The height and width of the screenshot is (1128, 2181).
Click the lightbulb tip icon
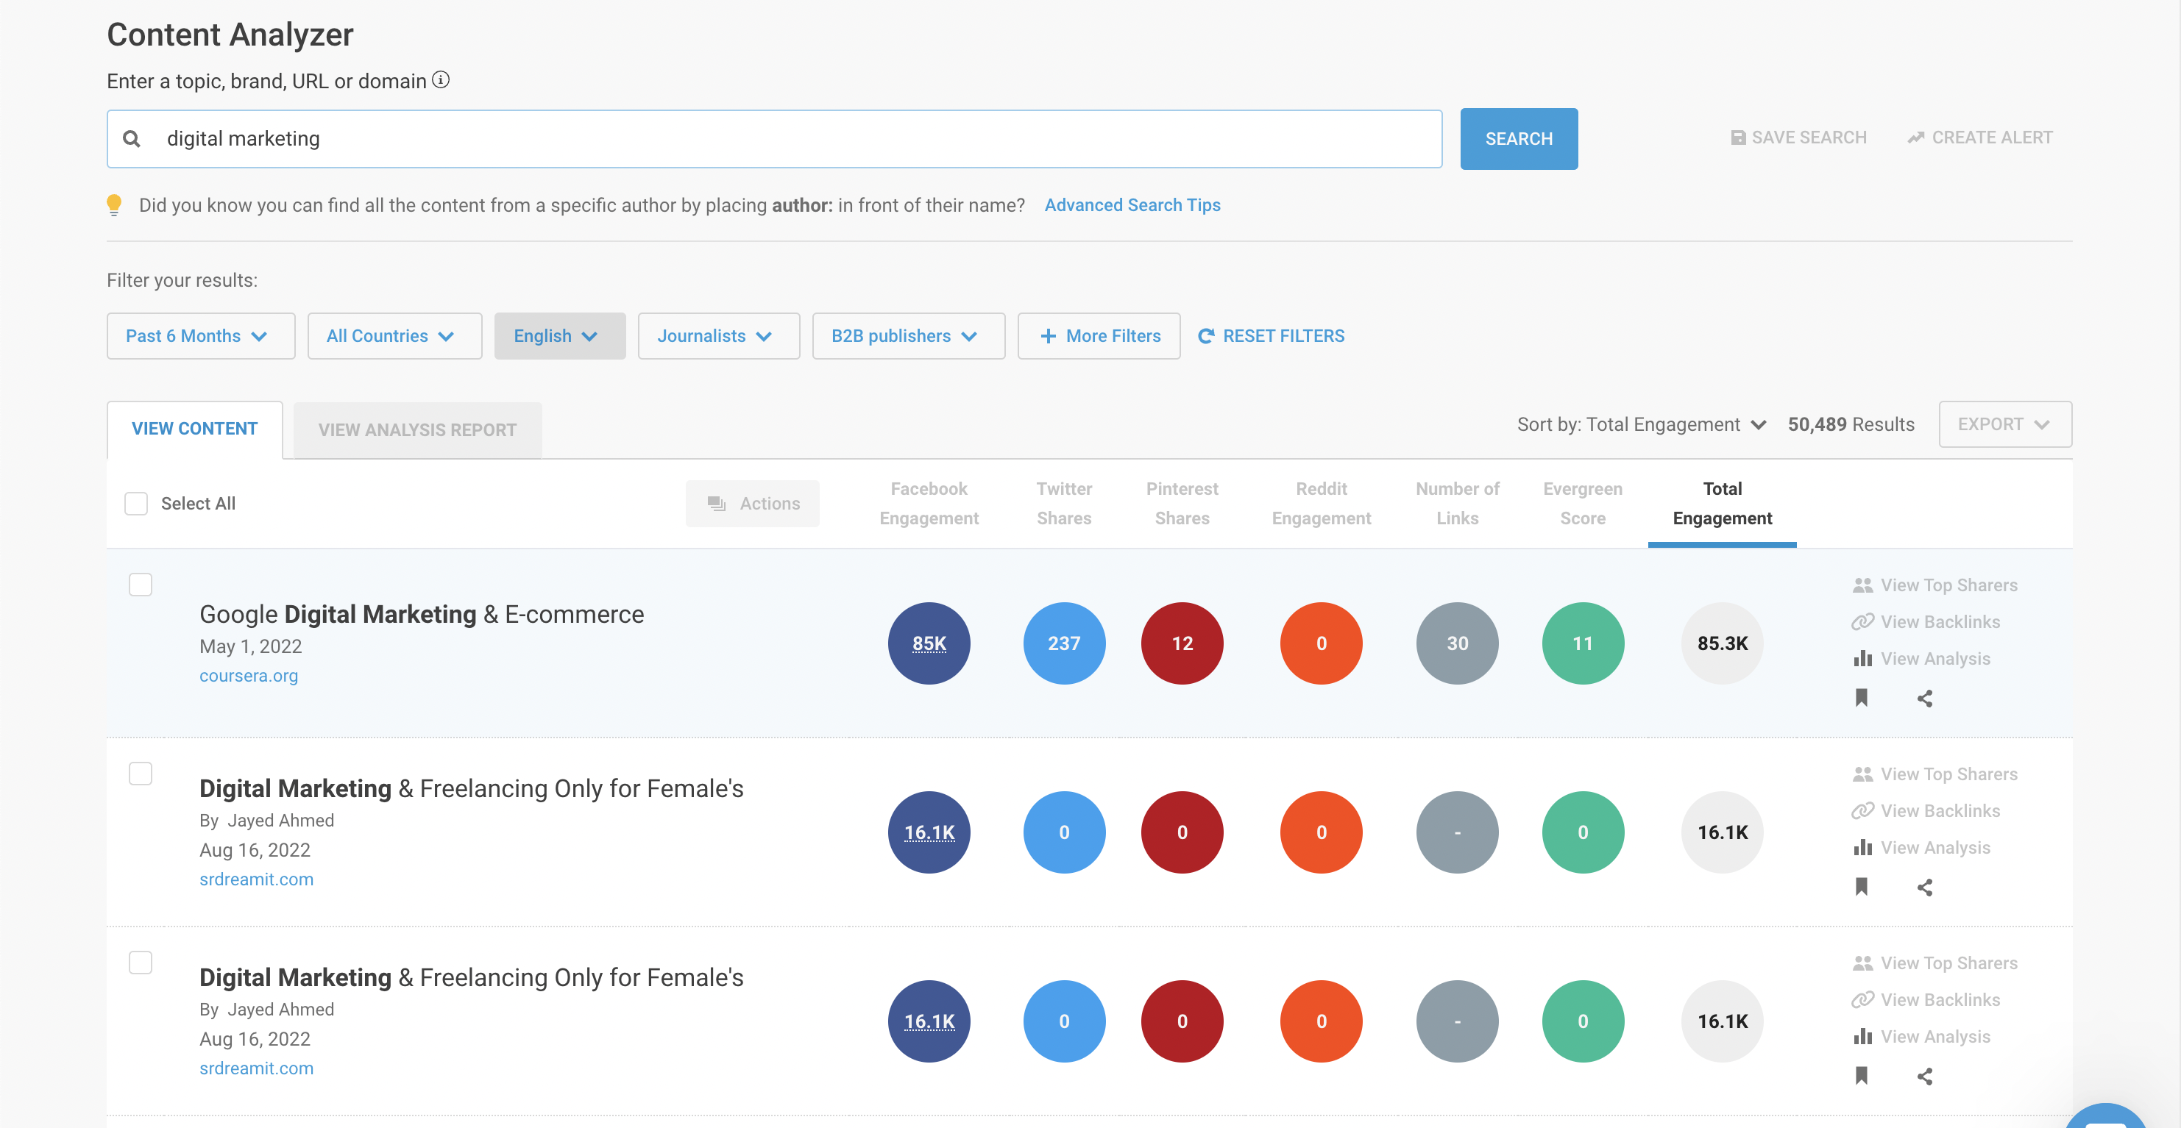click(x=114, y=206)
